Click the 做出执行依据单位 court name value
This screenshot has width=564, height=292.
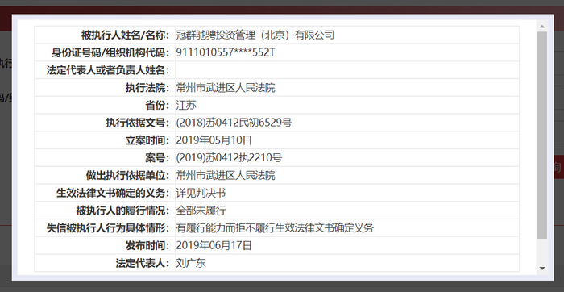coord(226,175)
